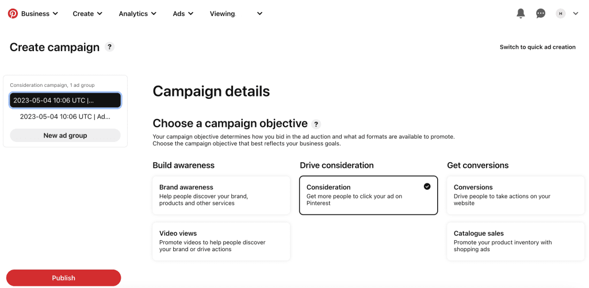Click Switch to quick ad creation
Screen dimensions: 589x288
coord(538,47)
